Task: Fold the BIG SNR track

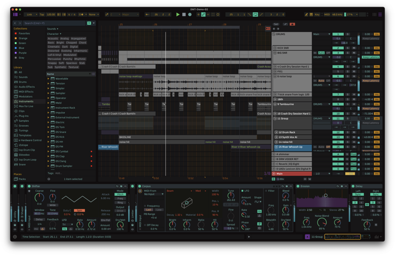Action: click(275, 53)
